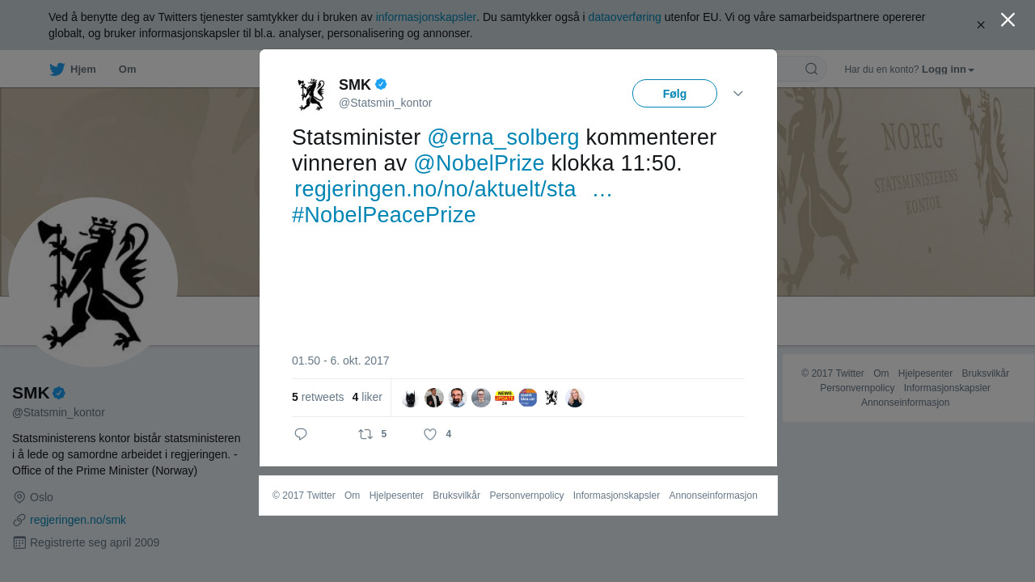Close the tweet overlay with large X
Screen dimensions: 1035x582
[1008, 19]
